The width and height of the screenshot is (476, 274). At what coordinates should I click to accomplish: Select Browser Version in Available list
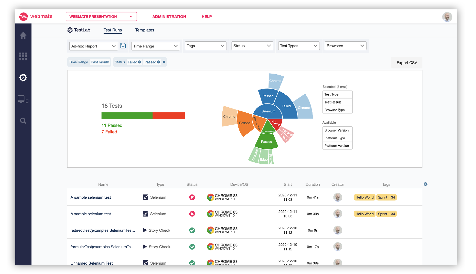coord(337,130)
